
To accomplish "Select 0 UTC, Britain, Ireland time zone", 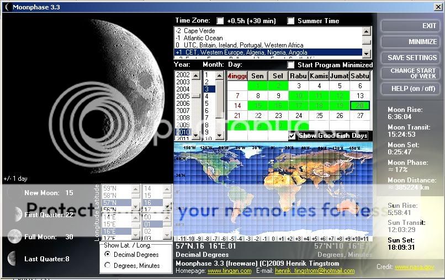I will 268,45.
